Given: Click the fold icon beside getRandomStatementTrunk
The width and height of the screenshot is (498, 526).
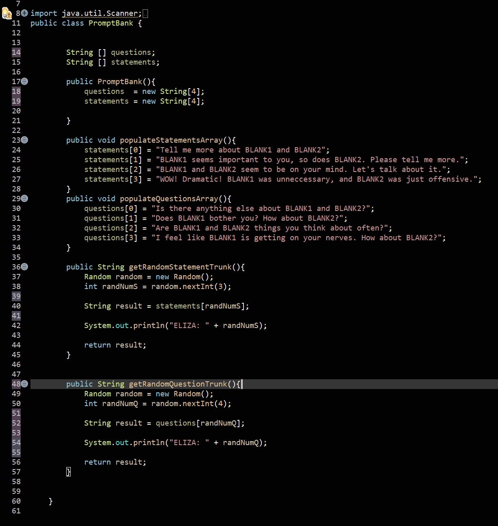Looking at the screenshot, I should point(24,267).
